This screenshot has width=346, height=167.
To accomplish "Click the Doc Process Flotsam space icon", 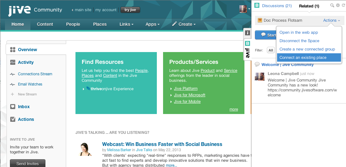I will click(260, 20).
